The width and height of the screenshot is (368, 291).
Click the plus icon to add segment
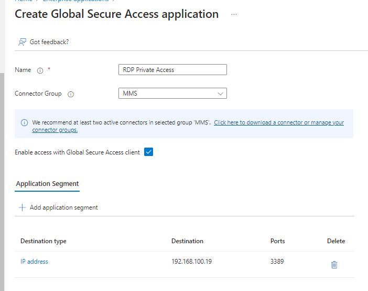coord(22,207)
